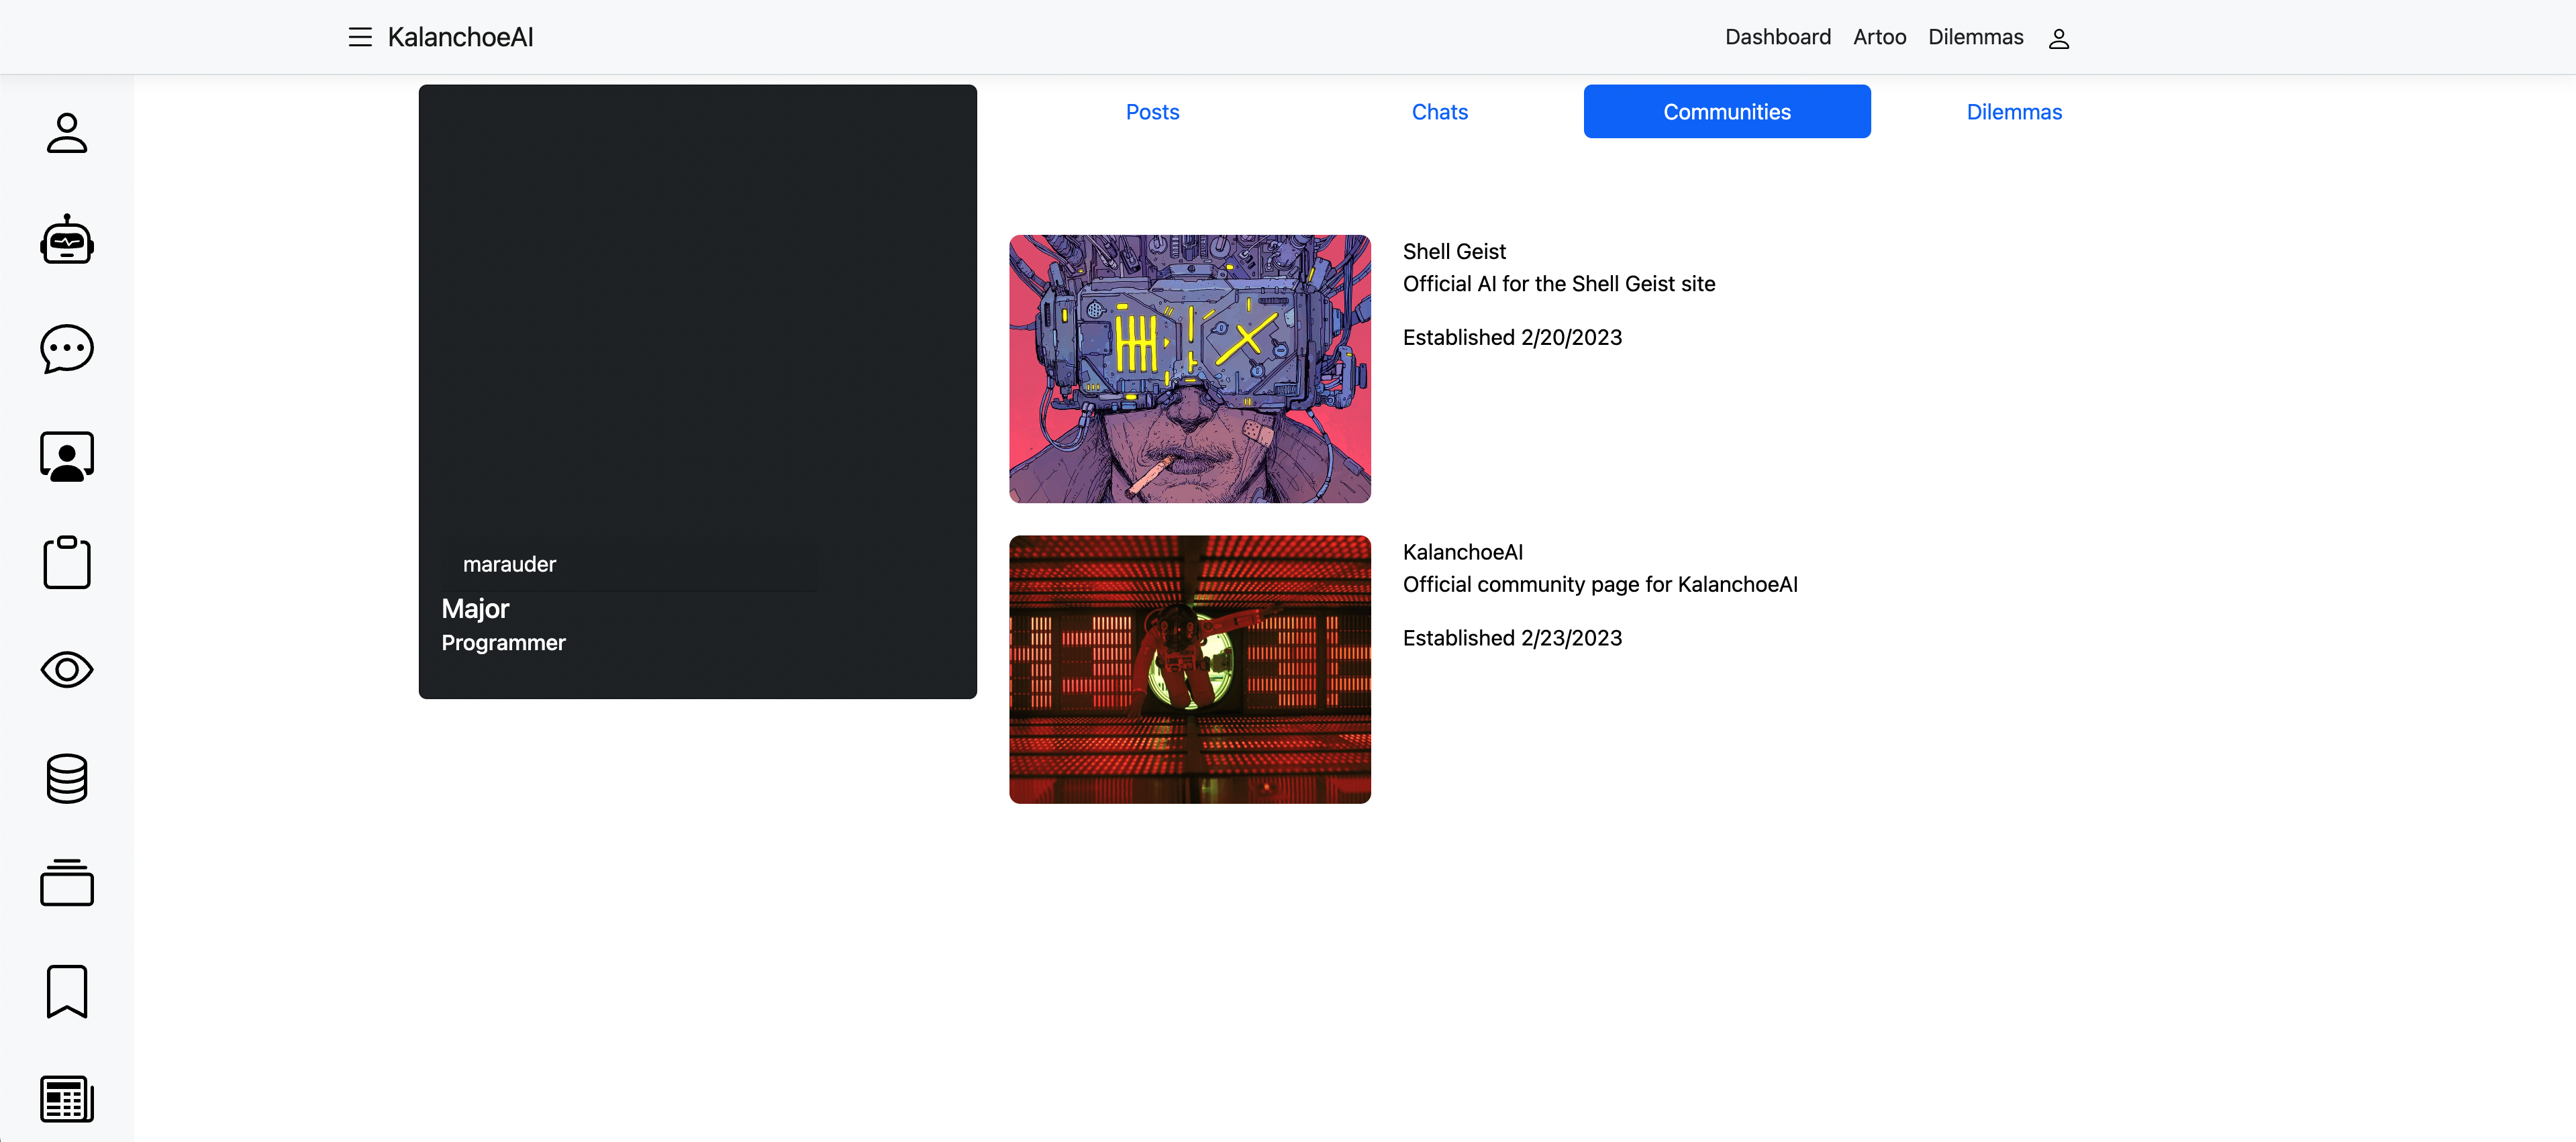This screenshot has width=2576, height=1142.
Task: Go to Dashboard in top navigation
Action: [1777, 37]
